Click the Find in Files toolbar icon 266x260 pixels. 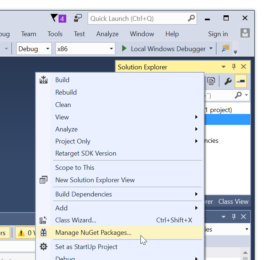click(x=226, y=48)
